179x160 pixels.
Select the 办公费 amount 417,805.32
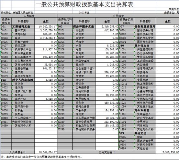pos(107,30)
